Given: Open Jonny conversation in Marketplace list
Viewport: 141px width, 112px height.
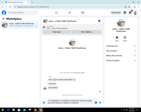Looking at the screenshot, I should click(x=20, y=25).
